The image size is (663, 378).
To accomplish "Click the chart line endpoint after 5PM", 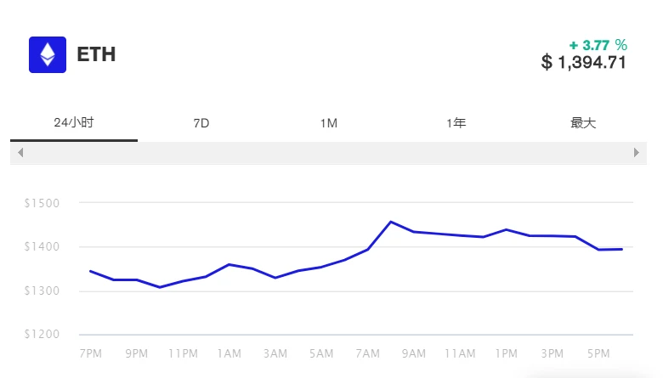I will pos(622,249).
